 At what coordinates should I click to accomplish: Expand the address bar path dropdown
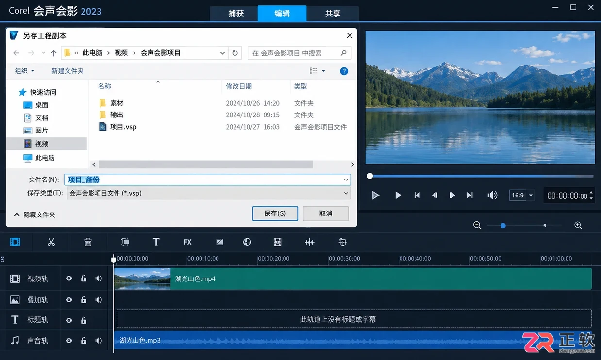coord(222,53)
